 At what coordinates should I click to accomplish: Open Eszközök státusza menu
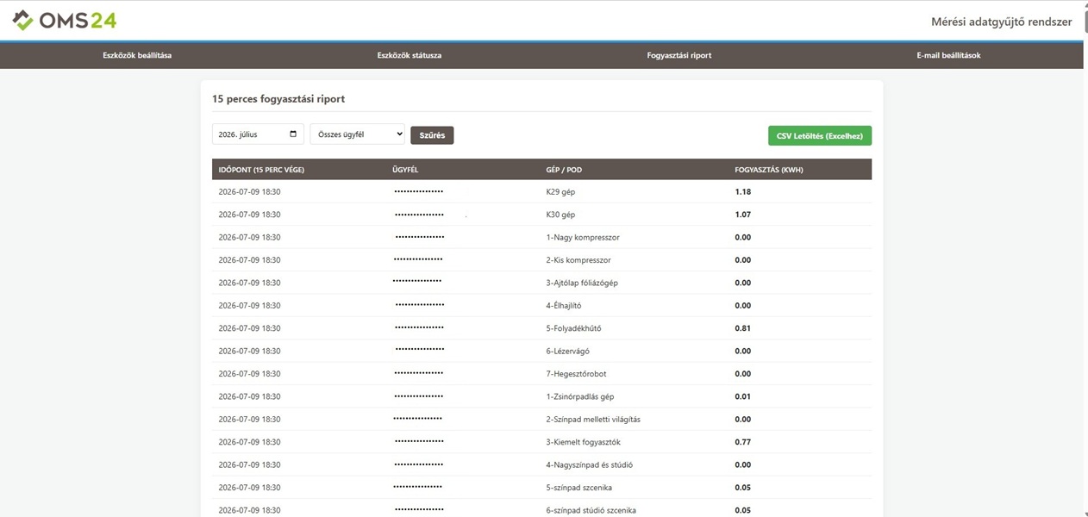click(x=410, y=55)
